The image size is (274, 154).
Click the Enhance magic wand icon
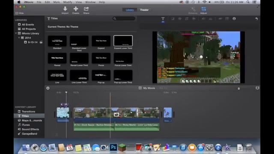(193, 9)
